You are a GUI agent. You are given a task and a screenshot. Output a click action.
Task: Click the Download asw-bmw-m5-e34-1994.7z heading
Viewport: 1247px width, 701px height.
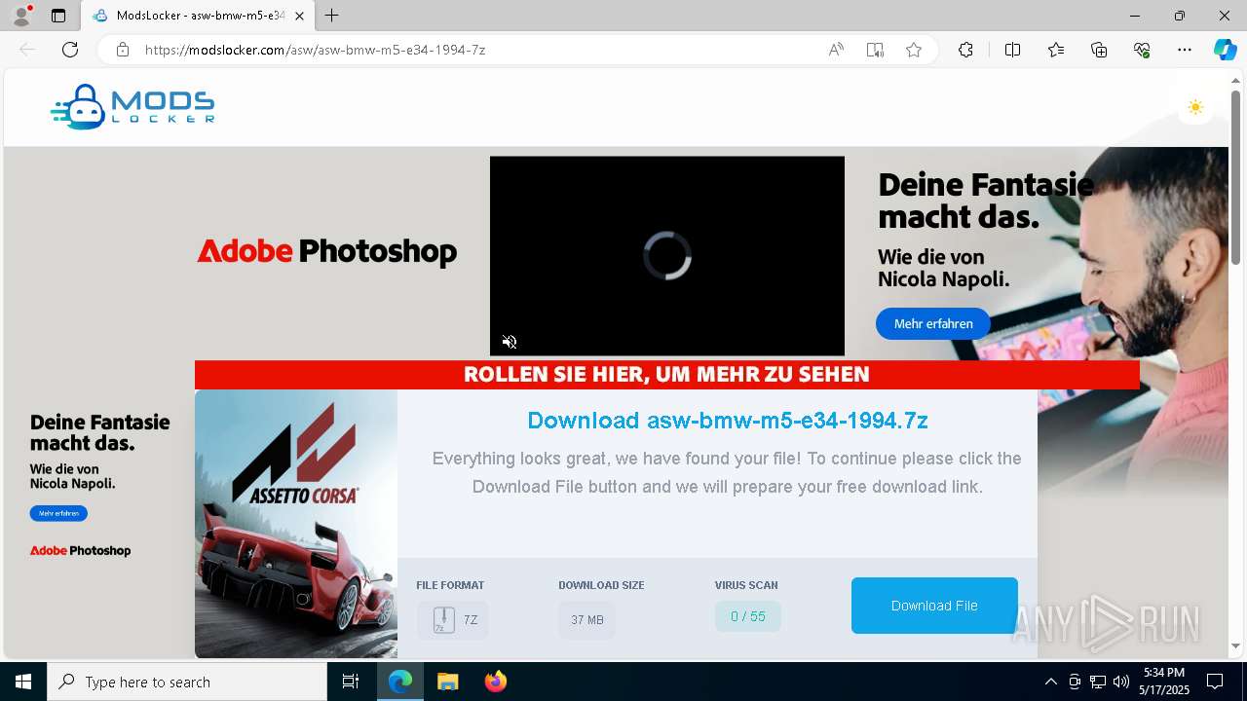coord(728,421)
